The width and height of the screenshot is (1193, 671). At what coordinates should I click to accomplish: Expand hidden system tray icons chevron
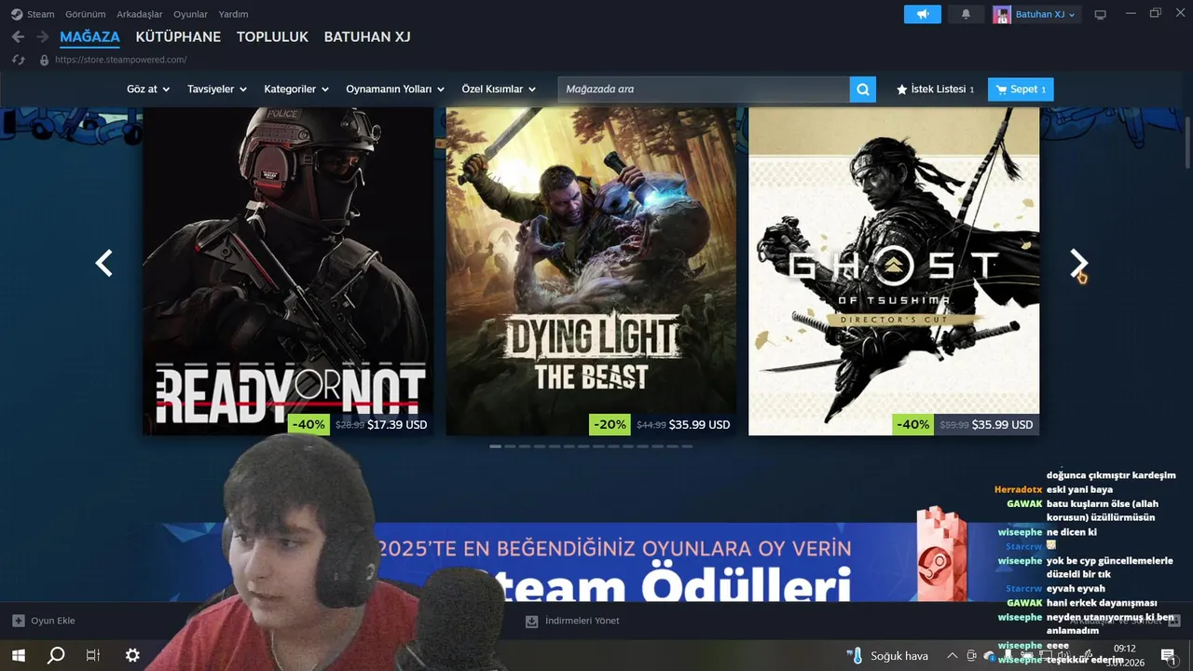click(x=952, y=656)
